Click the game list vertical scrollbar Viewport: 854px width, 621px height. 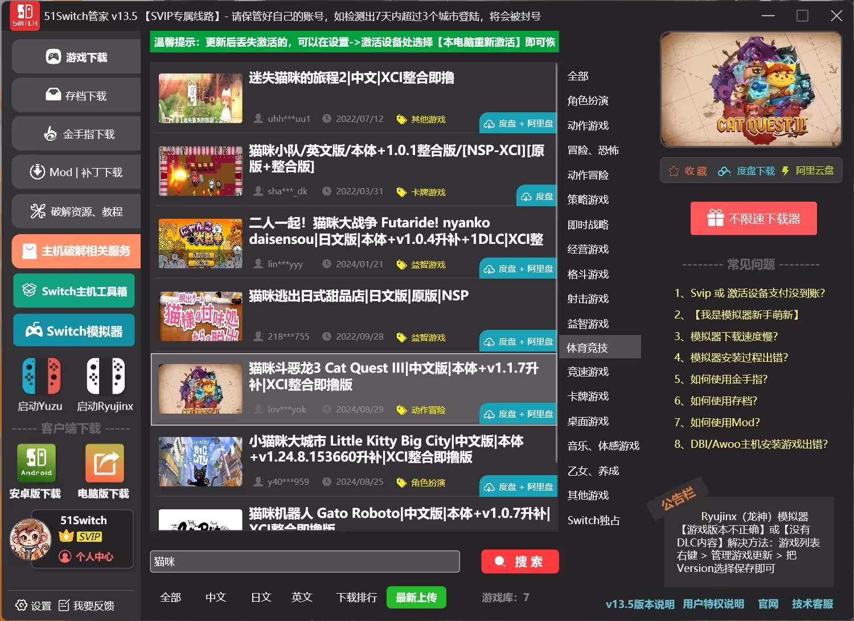pos(556,262)
